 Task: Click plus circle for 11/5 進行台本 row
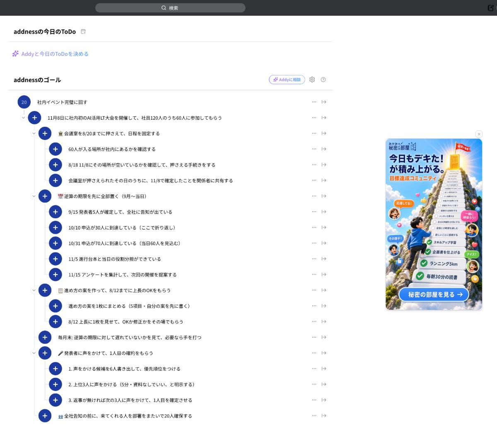55,259
